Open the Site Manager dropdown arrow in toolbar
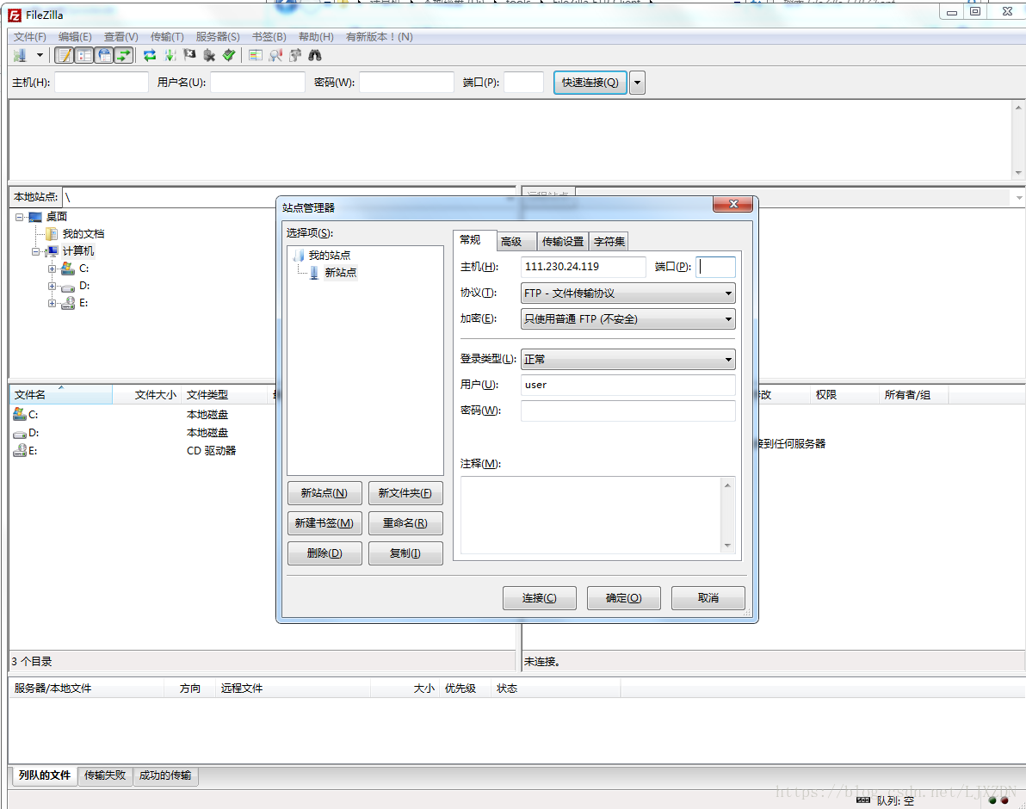 tap(40, 56)
